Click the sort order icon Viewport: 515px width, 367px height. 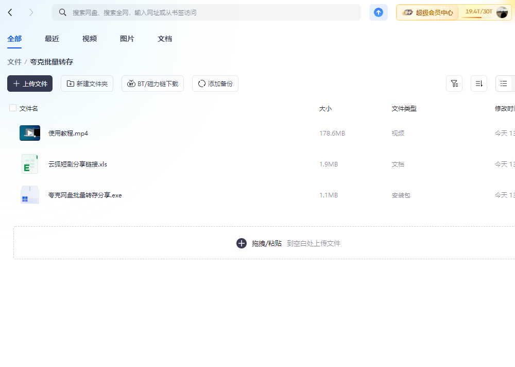(478, 83)
